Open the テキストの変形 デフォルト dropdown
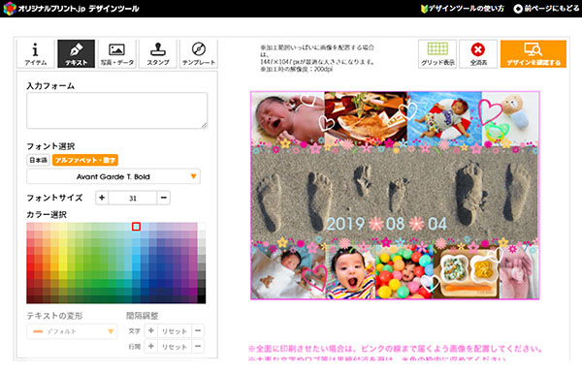Screen dimensions: 582x372 tap(72, 331)
